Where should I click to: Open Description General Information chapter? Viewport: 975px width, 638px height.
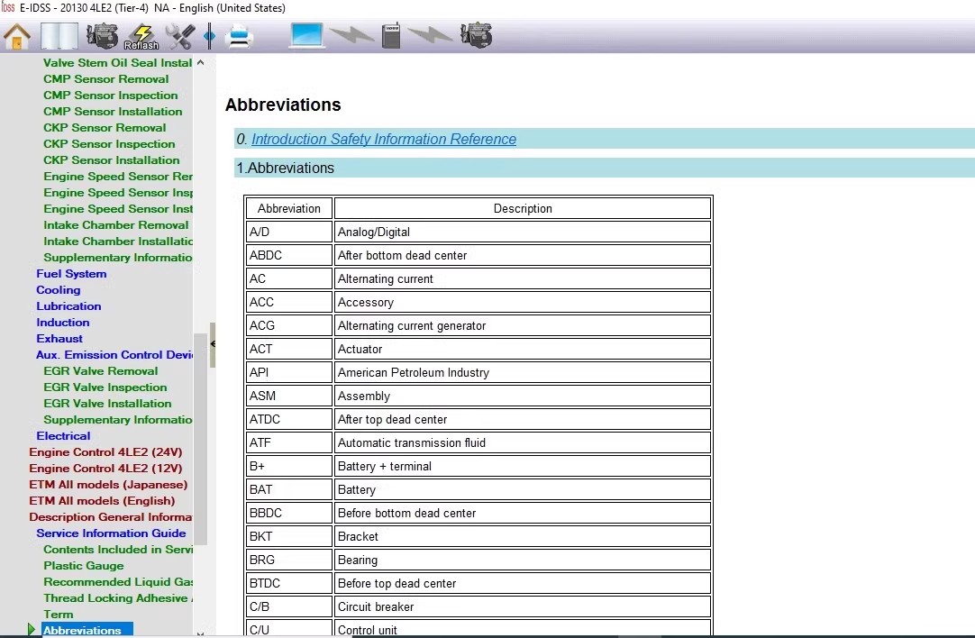pyautogui.click(x=111, y=516)
